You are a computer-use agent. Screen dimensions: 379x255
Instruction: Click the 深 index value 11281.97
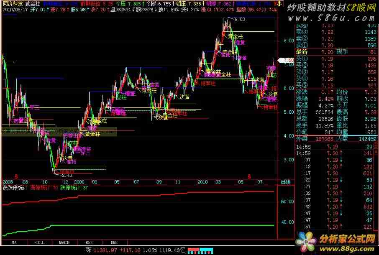pos(105,250)
